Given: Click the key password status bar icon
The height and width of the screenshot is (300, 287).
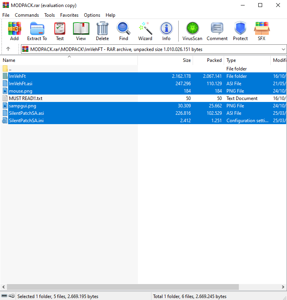Looking at the screenshot, I should tap(12, 296).
